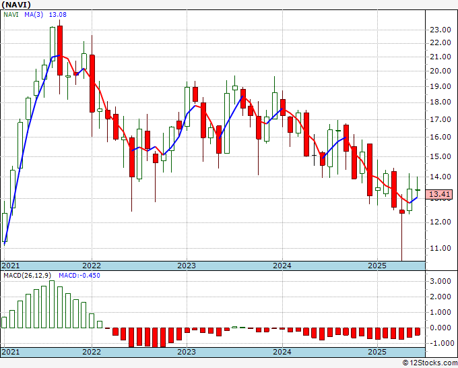The image size is (458, 368).
Task: Click 2022 on the MACD timeline
Action: (92, 352)
